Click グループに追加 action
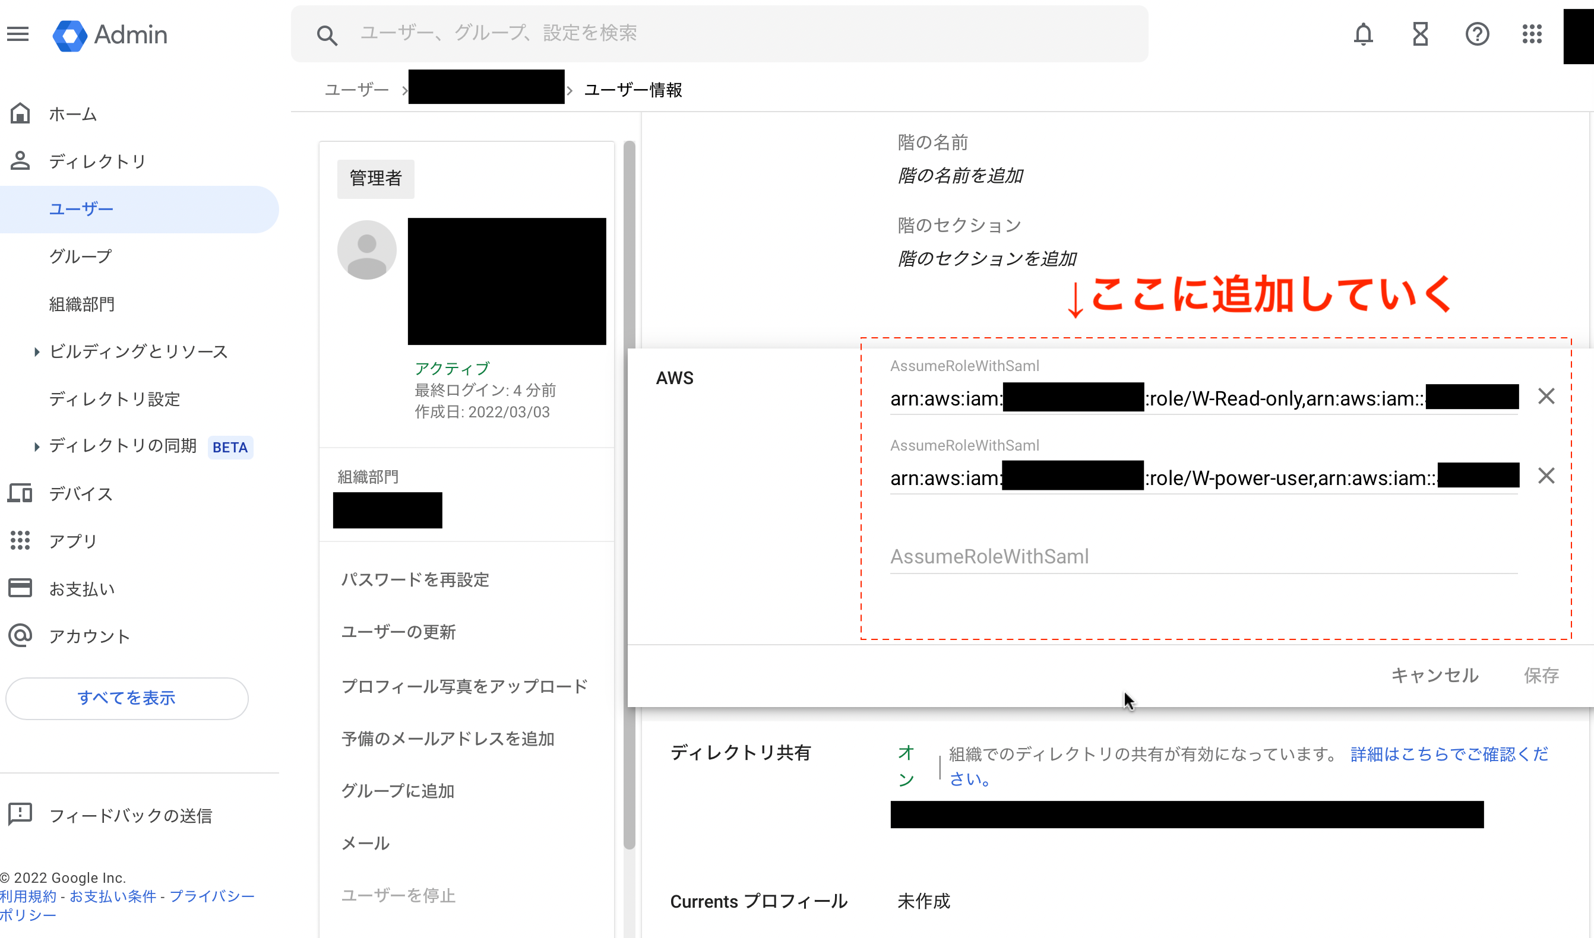The width and height of the screenshot is (1594, 938). (398, 791)
